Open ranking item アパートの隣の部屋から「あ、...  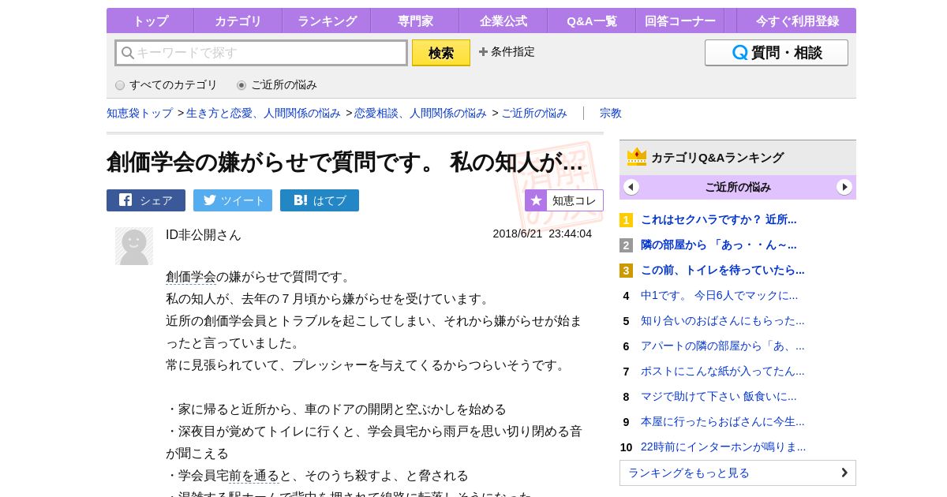point(723,346)
